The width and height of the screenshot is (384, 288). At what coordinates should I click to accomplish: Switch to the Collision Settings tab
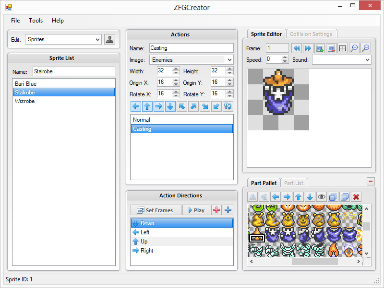311,34
